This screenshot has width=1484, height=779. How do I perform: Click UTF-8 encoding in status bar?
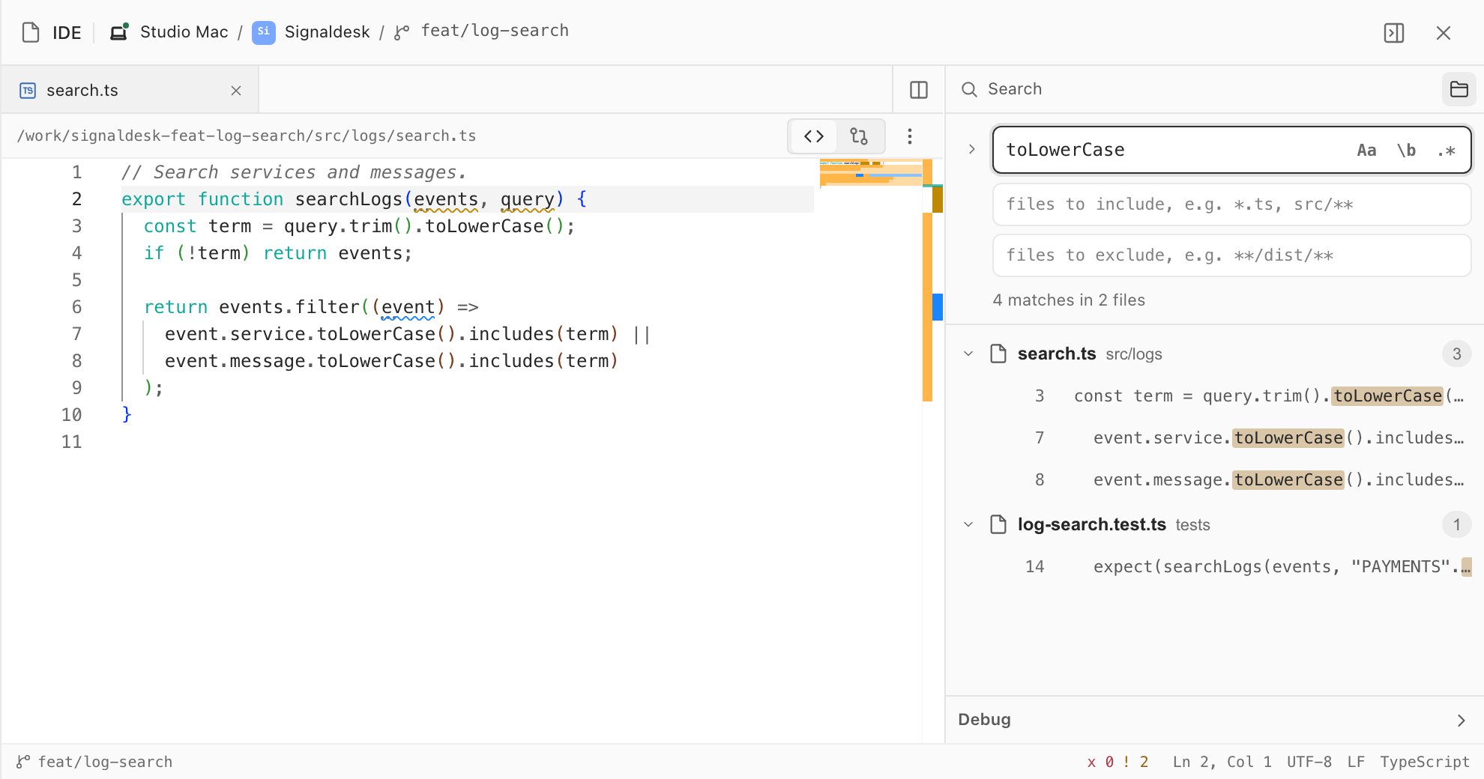pos(1309,762)
